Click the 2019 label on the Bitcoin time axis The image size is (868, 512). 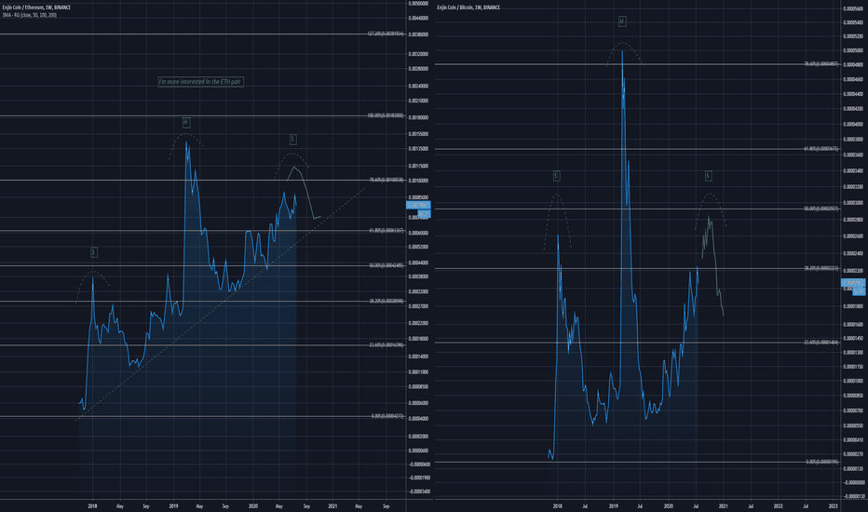pos(613,505)
